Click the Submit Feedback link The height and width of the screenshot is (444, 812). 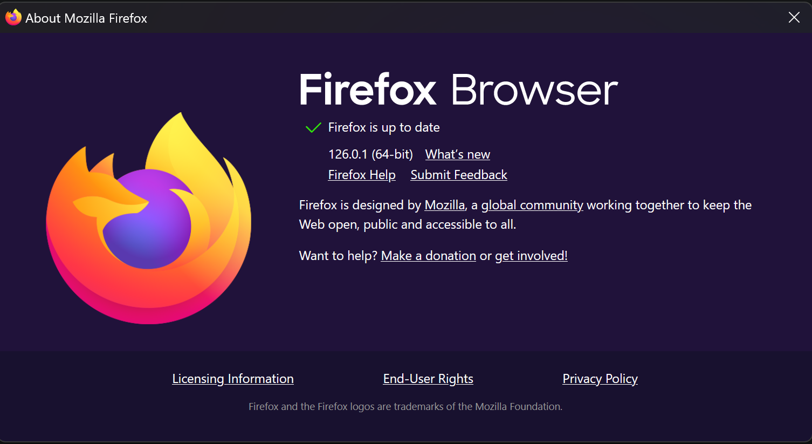(x=459, y=175)
